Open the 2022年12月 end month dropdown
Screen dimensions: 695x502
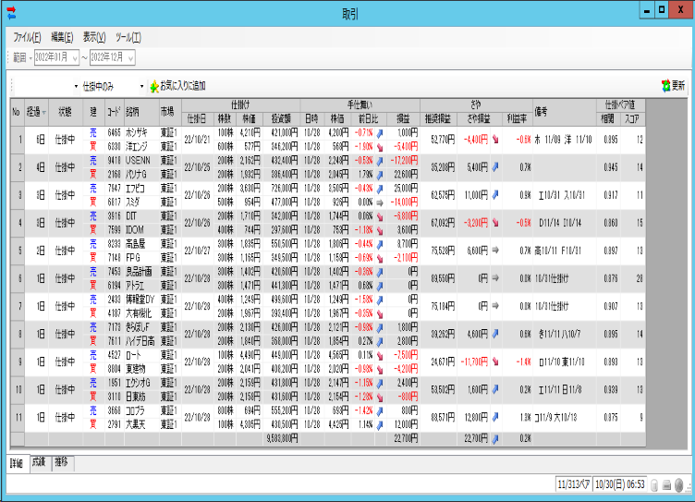coord(130,58)
